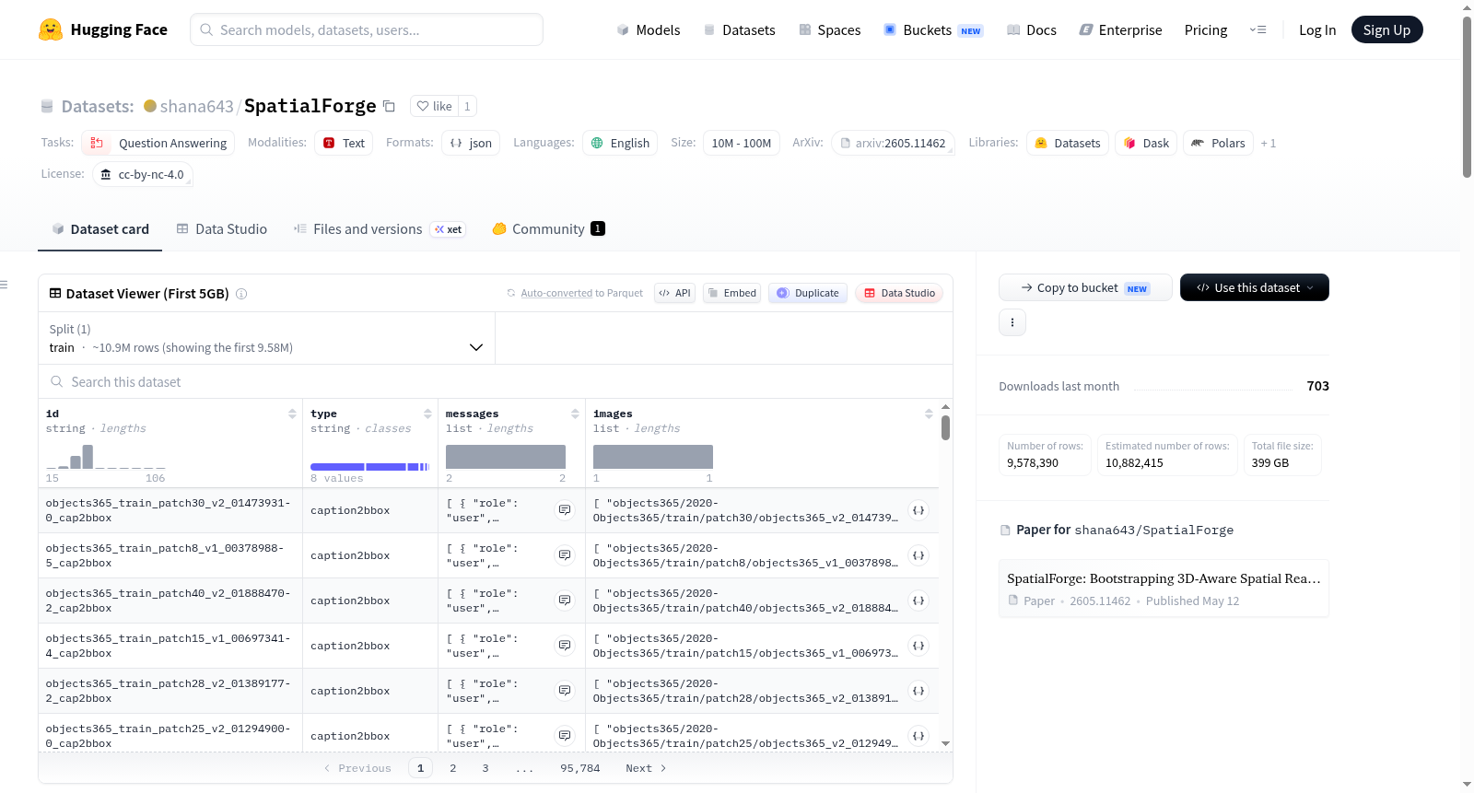Go to page 2 of the table
The image size is (1474, 793).
click(452, 768)
